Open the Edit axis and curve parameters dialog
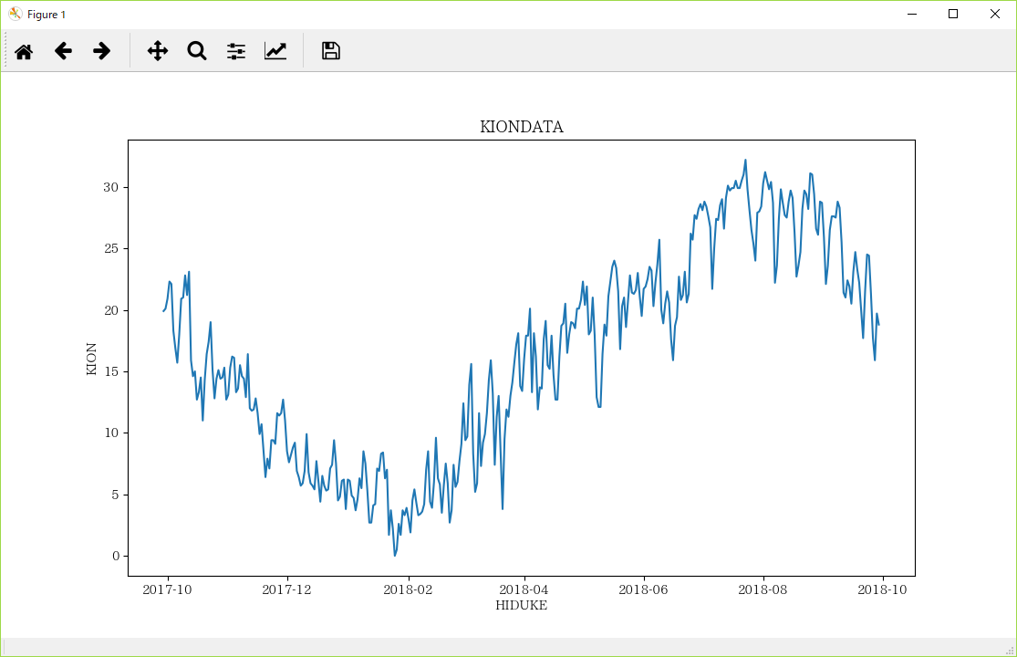Screen dimensions: 1017x657 275,51
